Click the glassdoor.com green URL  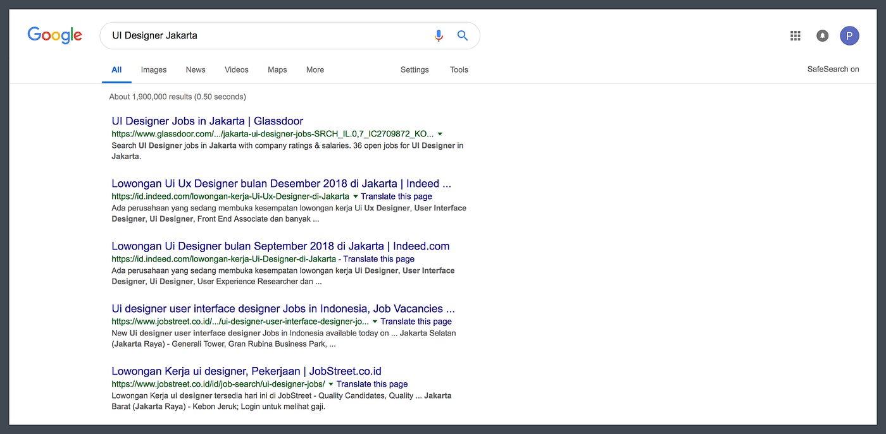pyautogui.click(x=273, y=134)
